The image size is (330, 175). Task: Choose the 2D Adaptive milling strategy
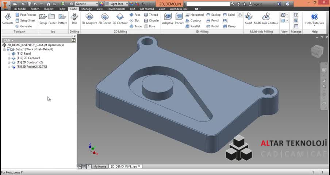pyautogui.click(x=89, y=19)
